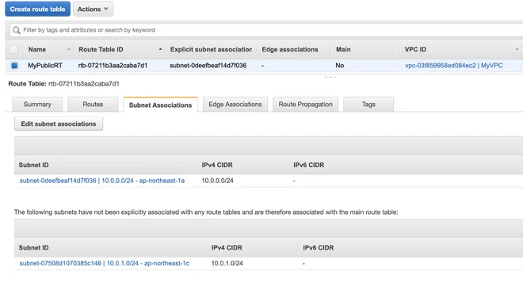
Task: Switch to the Routes tab
Action: click(93, 105)
